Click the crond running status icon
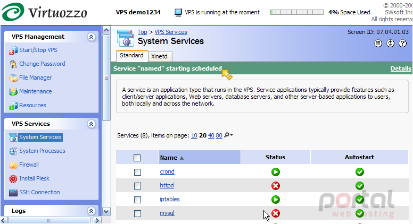This screenshot has width=413, height=224. (276, 172)
